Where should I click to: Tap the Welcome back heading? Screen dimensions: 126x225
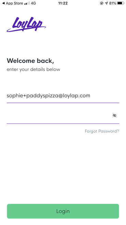30,61
